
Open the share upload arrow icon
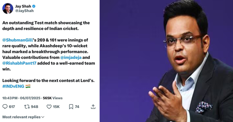click(x=93, y=107)
